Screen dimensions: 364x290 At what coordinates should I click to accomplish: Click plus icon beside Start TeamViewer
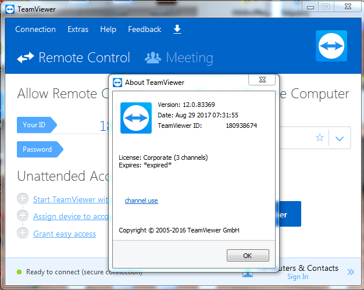tap(23, 199)
